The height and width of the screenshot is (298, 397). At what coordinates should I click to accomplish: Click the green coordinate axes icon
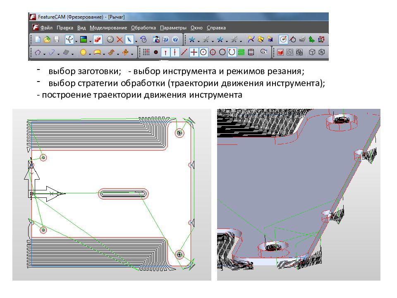(312, 40)
